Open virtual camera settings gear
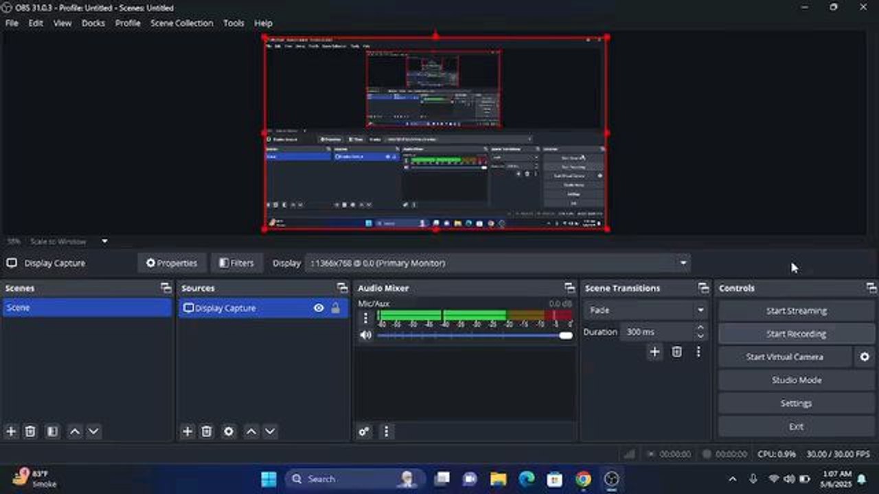This screenshot has height=494, width=879. click(865, 357)
